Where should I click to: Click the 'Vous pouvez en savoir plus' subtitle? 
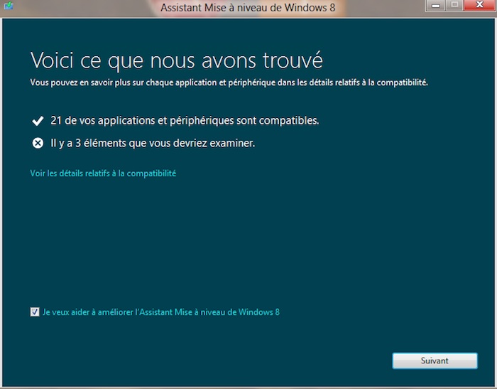229,82
